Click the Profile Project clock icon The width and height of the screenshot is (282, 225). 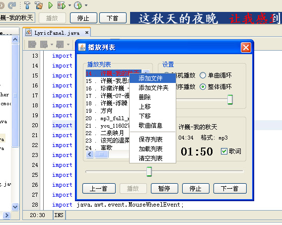[x=78, y=5]
